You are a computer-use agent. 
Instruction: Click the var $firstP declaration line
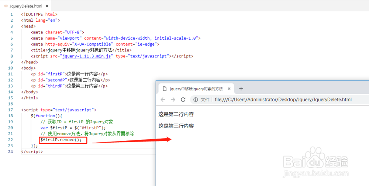73,128
